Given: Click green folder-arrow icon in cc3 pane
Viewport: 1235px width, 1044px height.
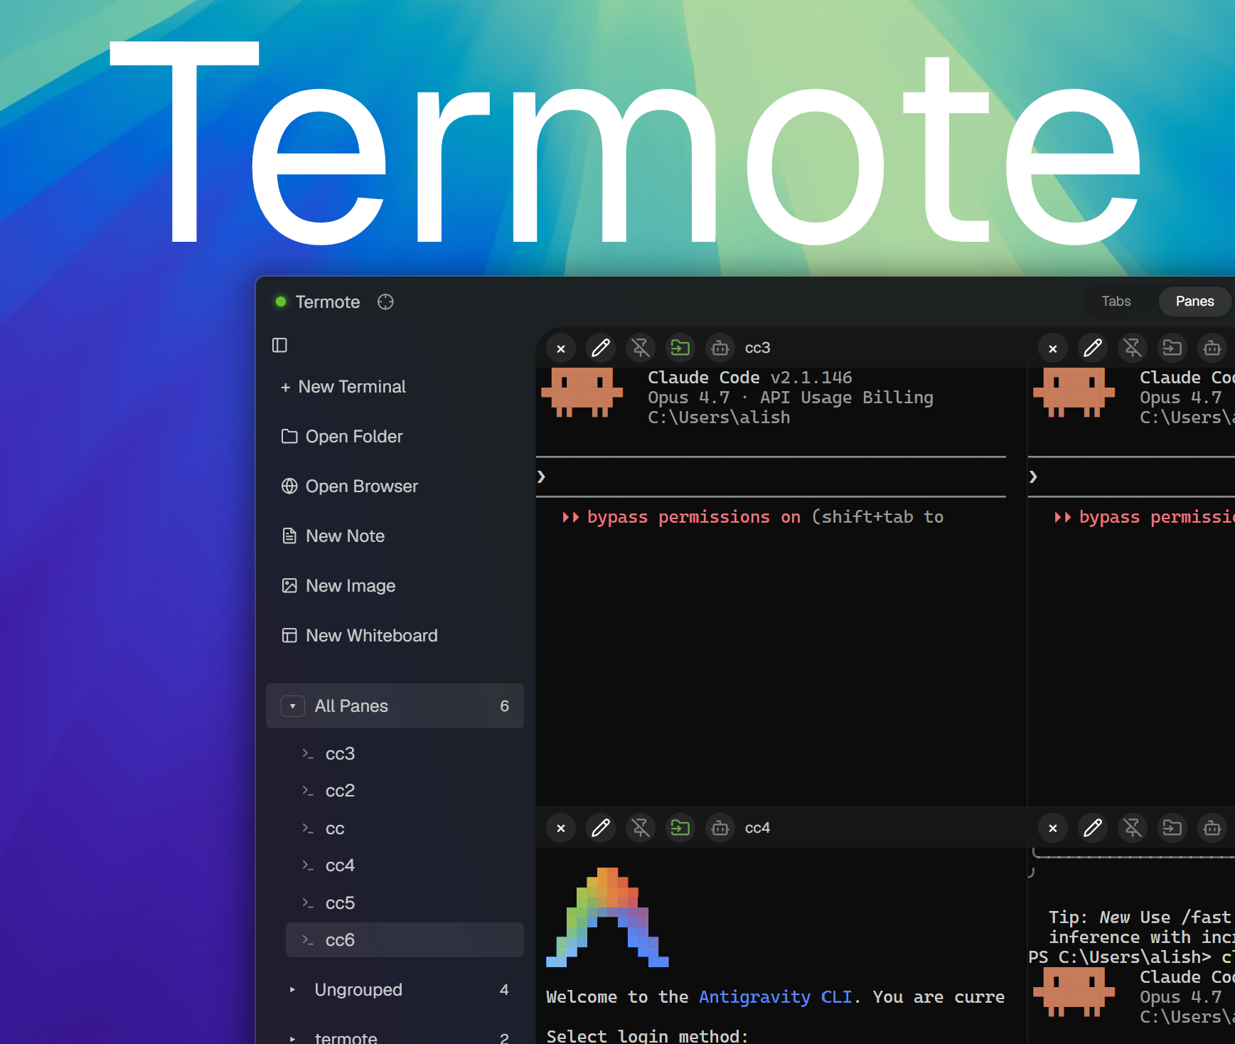Looking at the screenshot, I should click(x=680, y=348).
